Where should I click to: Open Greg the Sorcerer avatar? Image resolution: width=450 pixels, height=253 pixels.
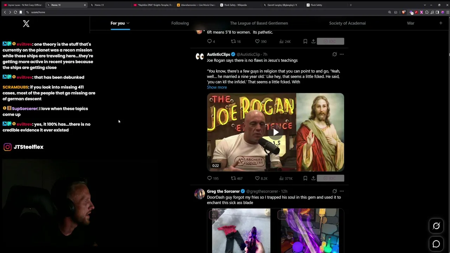pyautogui.click(x=200, y=194)
